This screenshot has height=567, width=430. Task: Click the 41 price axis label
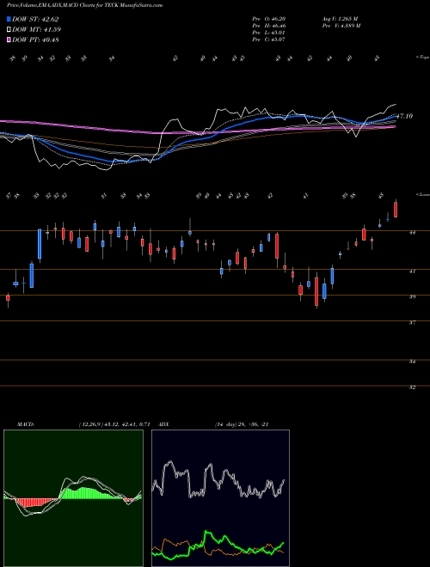(412, 271)
